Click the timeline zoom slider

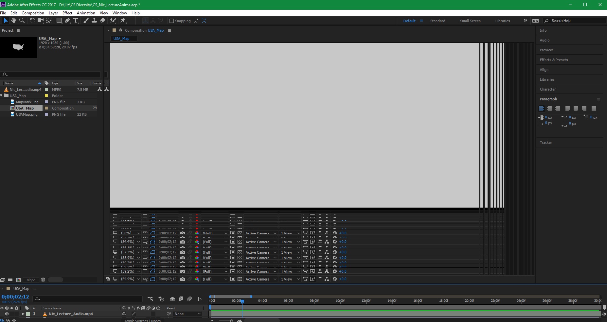tap(232, 321)
